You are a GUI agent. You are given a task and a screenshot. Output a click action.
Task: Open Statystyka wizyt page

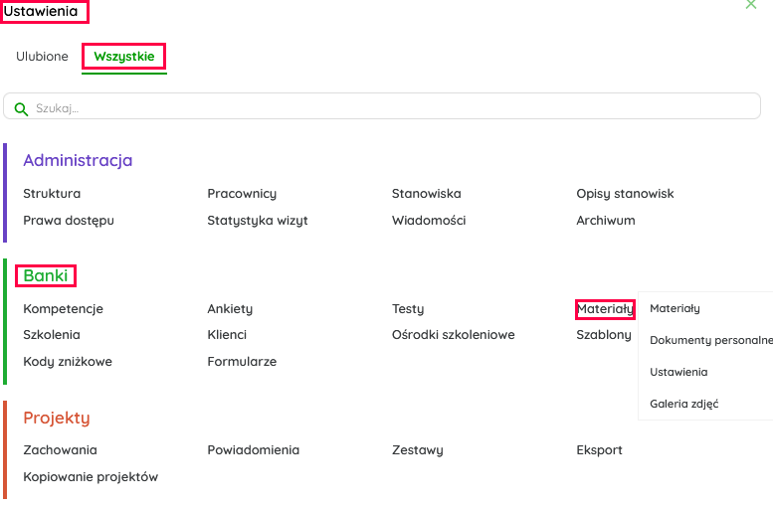point(258,221)
